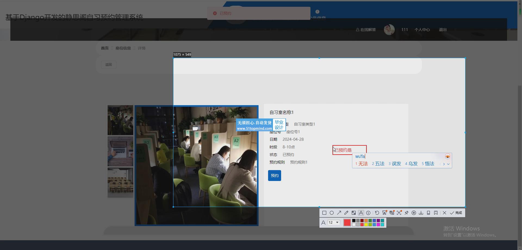Pick the black color swatch
Image resolution: width=522 pixels, height=250 pixels.
pos(354,221)
